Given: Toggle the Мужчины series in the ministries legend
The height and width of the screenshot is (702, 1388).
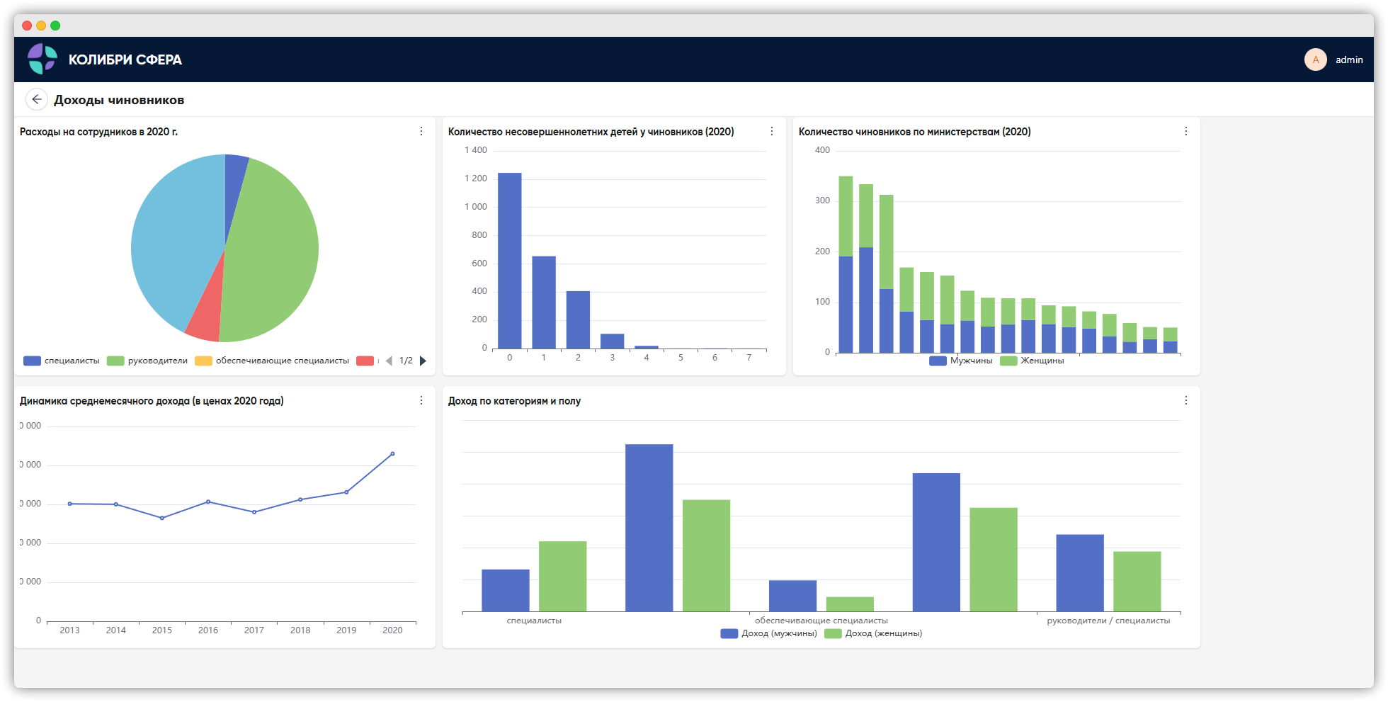Looking at the screenshot, I should click(x=961, y=361).
